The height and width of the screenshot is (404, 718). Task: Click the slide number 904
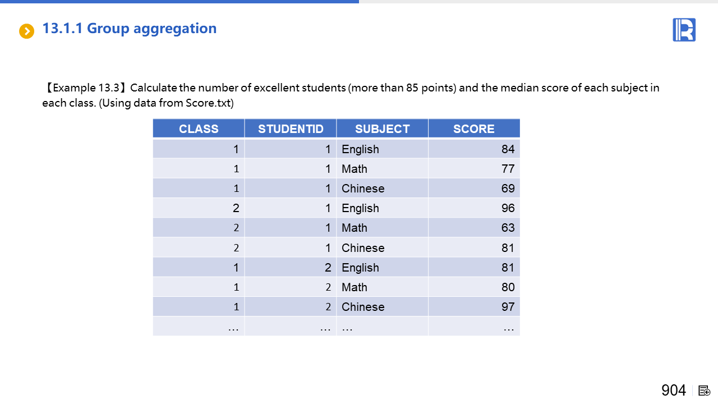click(x=673, y=391)
